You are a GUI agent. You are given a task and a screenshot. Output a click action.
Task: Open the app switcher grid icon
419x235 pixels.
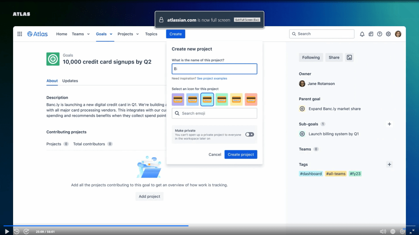pos(20,34)
